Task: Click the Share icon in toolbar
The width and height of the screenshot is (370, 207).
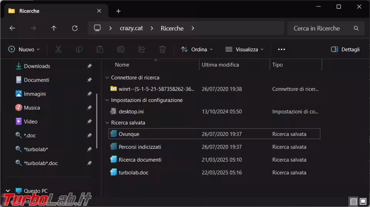Action: coord(141,50)
